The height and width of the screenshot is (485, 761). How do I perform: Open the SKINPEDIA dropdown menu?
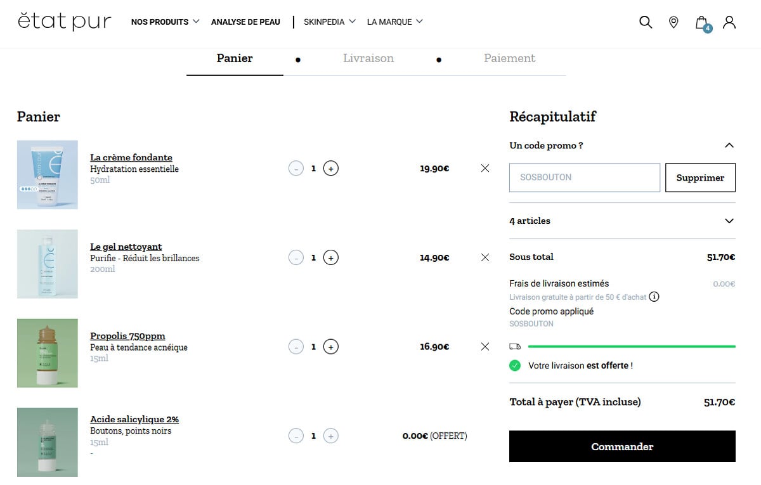[x=329, y=22]
